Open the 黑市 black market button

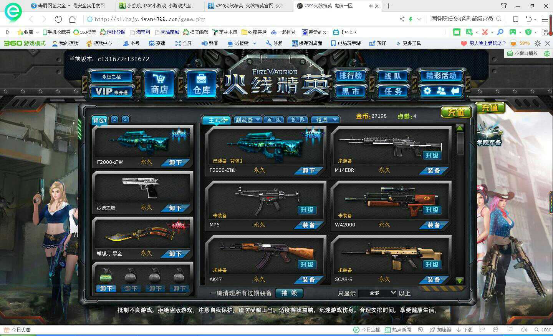351,91
